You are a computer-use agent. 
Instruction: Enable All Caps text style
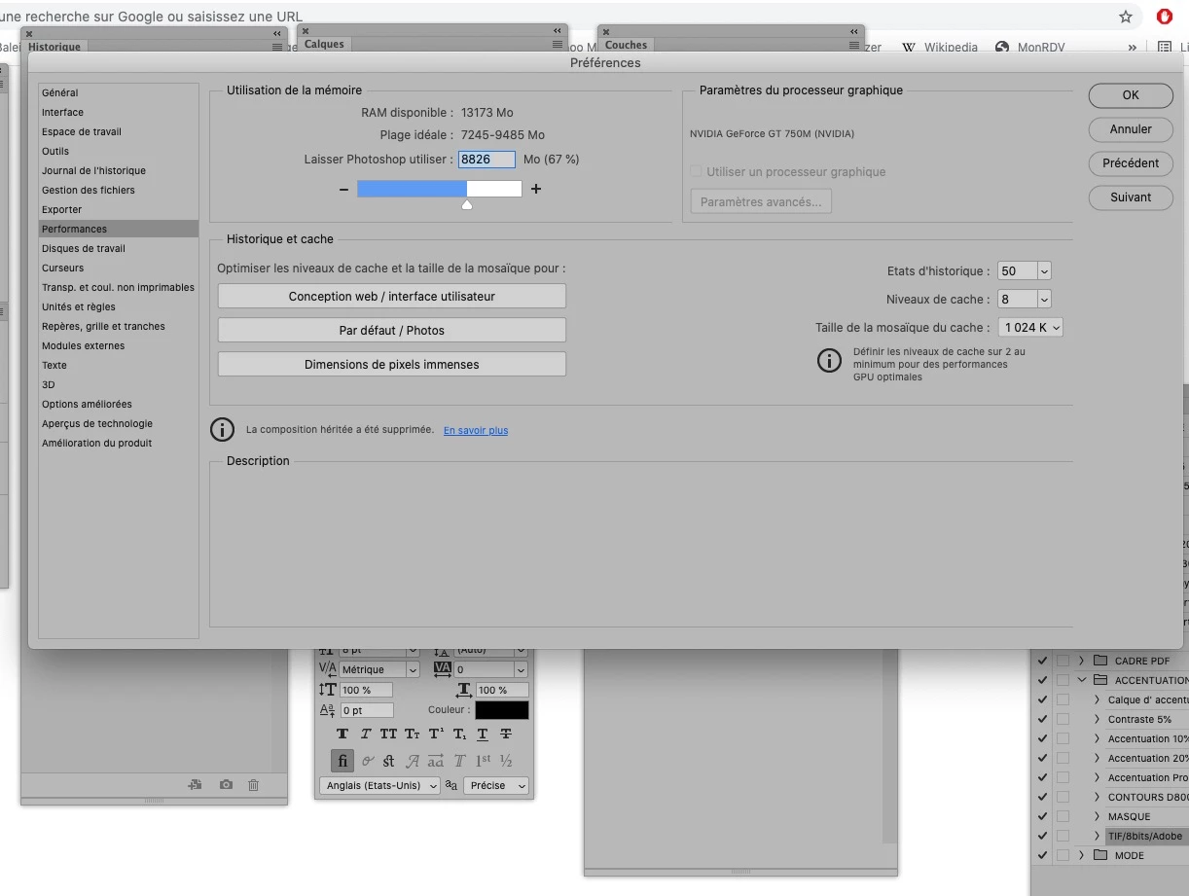click(x=388, y=735)
